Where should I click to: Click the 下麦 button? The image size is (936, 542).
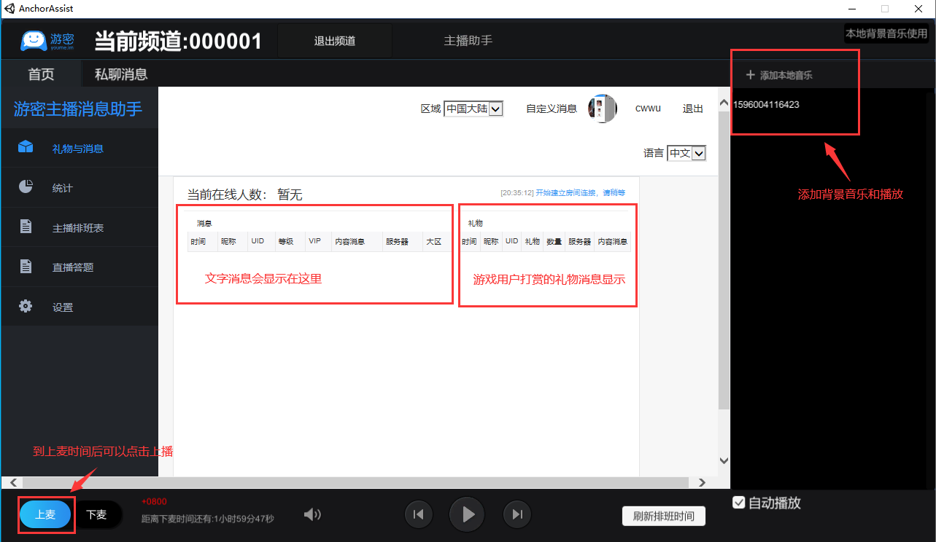[x=96, y=514]
